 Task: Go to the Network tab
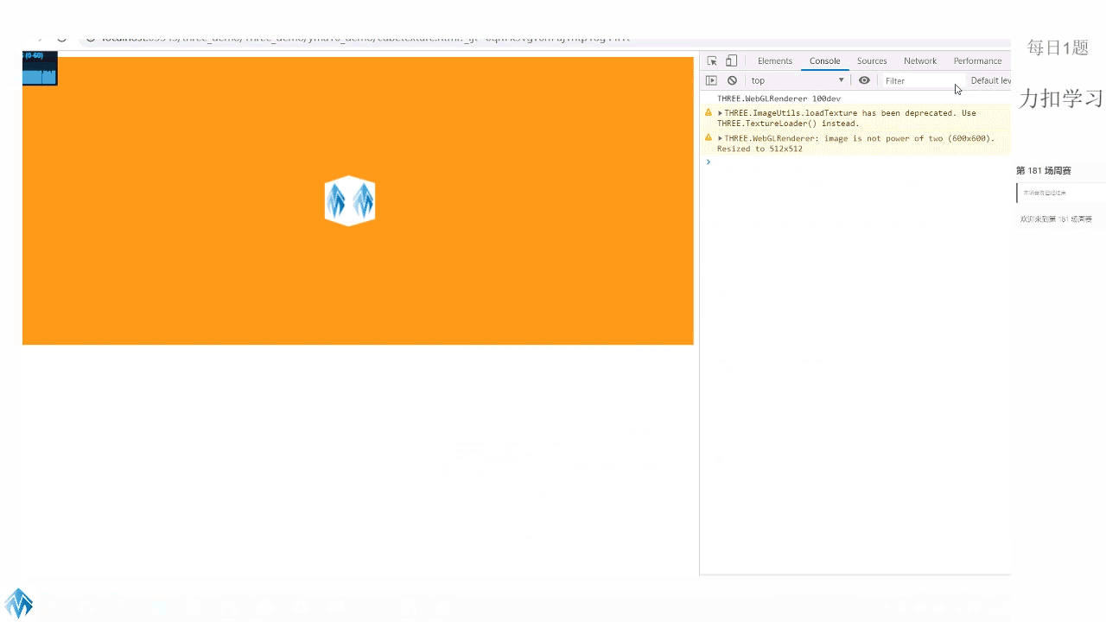[x=920, y=61]
